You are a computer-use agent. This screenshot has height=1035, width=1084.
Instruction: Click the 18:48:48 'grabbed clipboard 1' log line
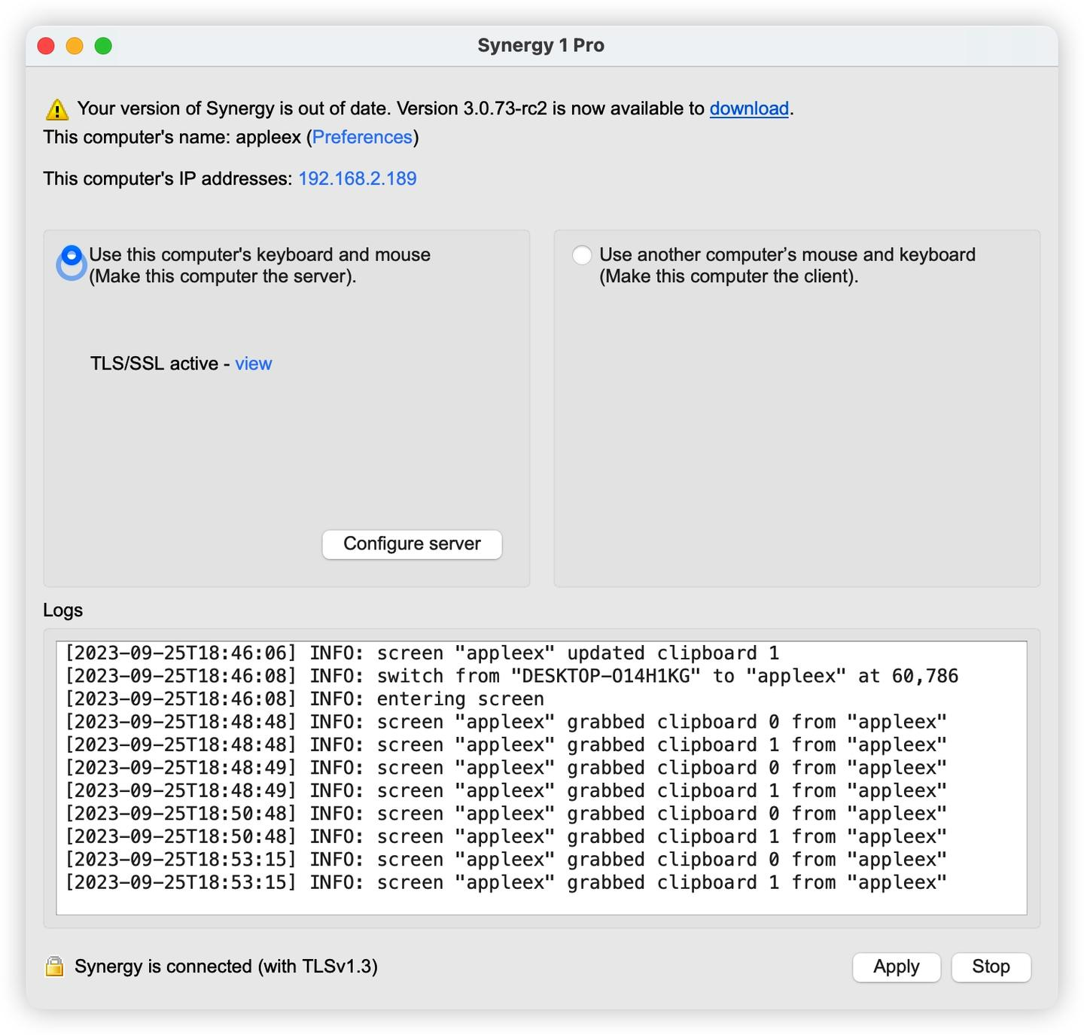506,745
